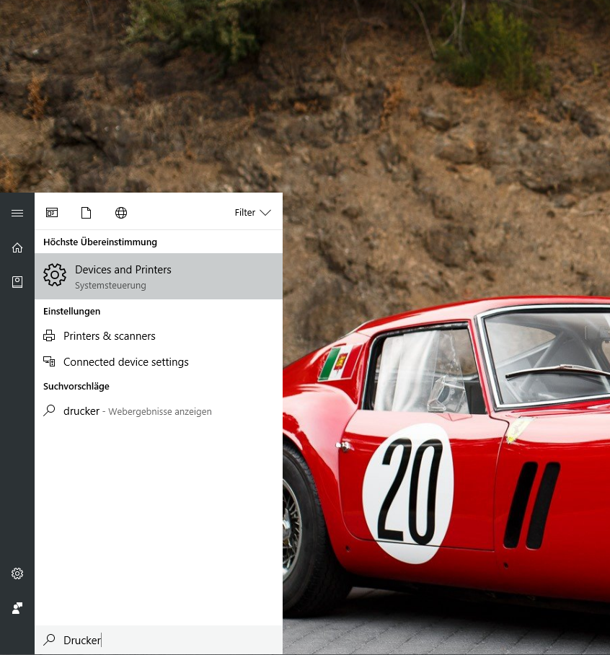Screen dimensions: 610x655
Task: Open the Notebook icon in the sidebar
Action: tap(17, 282)
